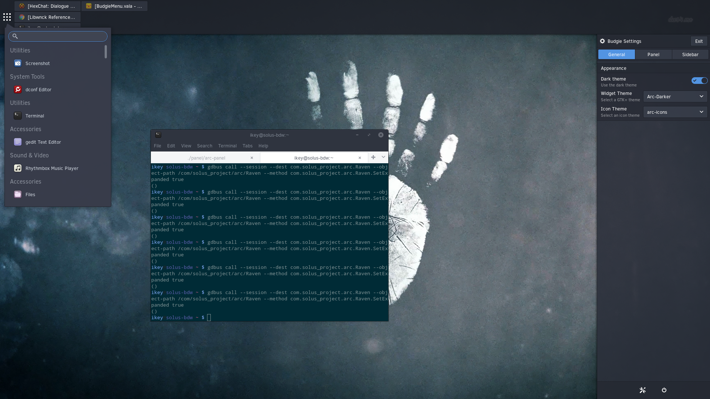
Task: Click the gedit Text Editor icon
Action: point(18,142)
